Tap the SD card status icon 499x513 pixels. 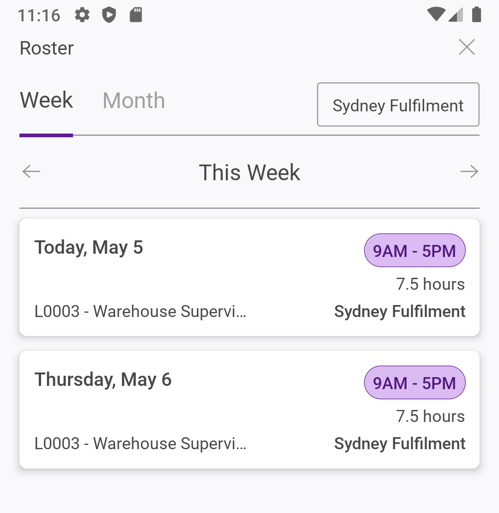[x=135, y=15]
